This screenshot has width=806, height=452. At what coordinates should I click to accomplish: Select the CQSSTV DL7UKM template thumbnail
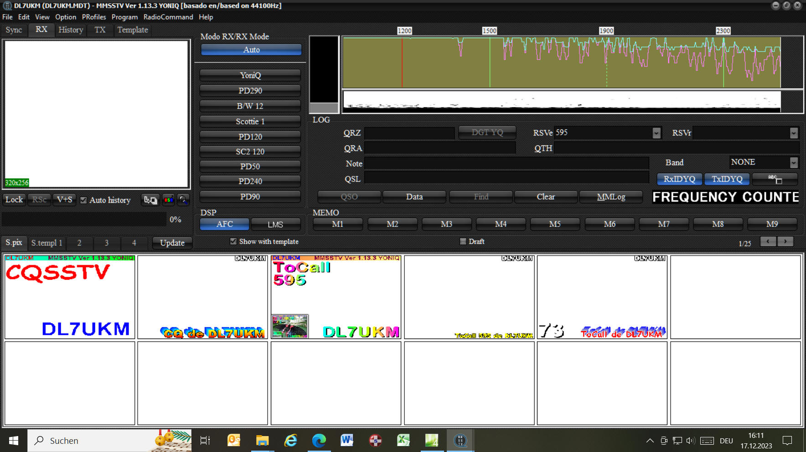(x=70, y=297)
